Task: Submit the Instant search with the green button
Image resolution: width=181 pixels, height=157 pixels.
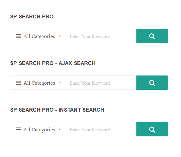Action: 152,129
